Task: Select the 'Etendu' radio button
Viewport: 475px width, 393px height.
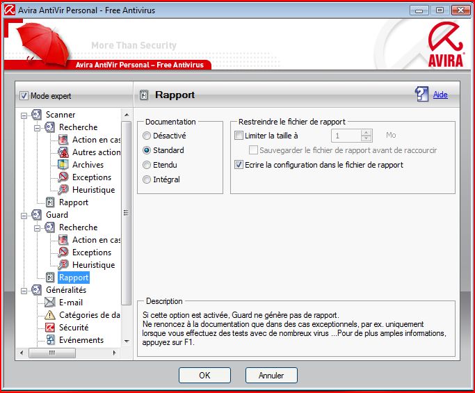Action: pos(147,165)
